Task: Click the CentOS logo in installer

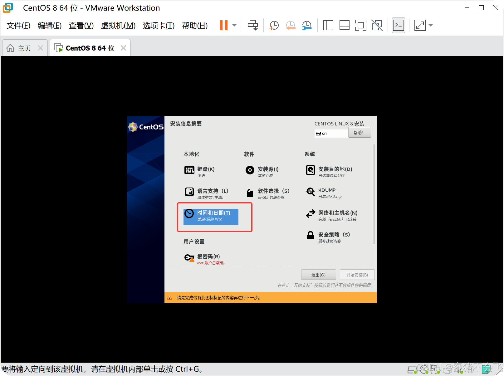Action: tap(146, 127)
